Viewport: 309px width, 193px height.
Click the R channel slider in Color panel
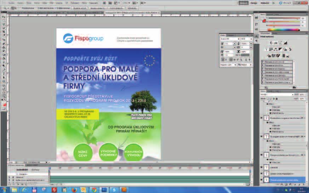point(284,18)
